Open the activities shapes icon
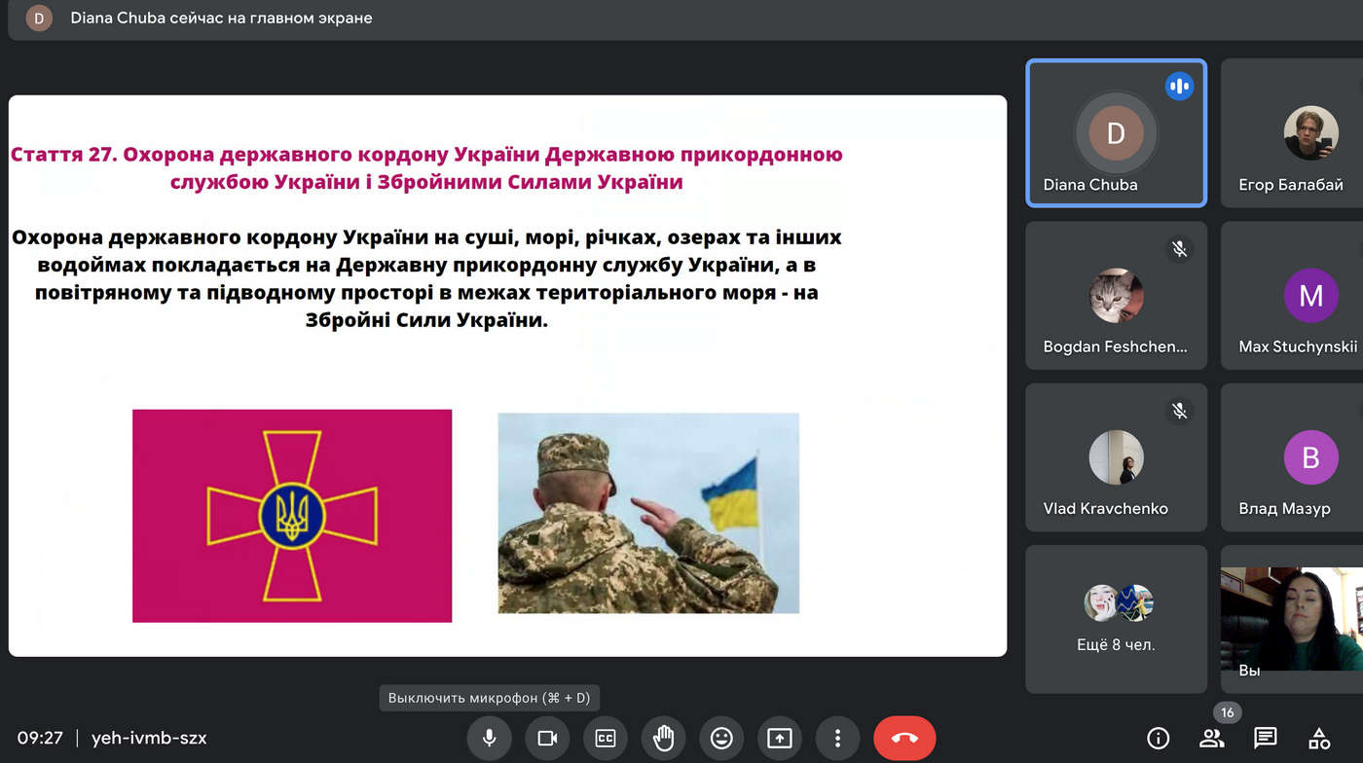 click(x=1319, y=738)
